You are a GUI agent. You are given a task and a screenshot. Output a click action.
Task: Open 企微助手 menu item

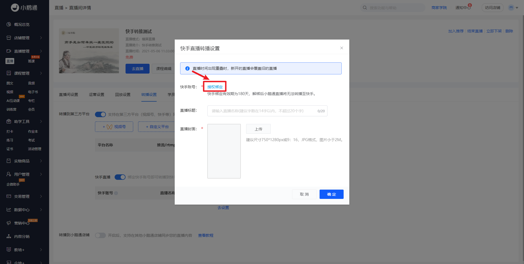13,184
